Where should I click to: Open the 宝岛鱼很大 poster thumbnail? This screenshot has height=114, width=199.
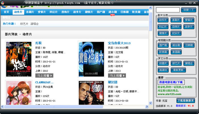click(x=91, y=59)
